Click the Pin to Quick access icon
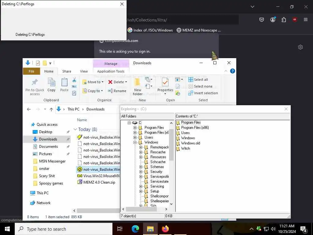Image resolution: width=313 pixels, height=235 pixels. point(35,82)
